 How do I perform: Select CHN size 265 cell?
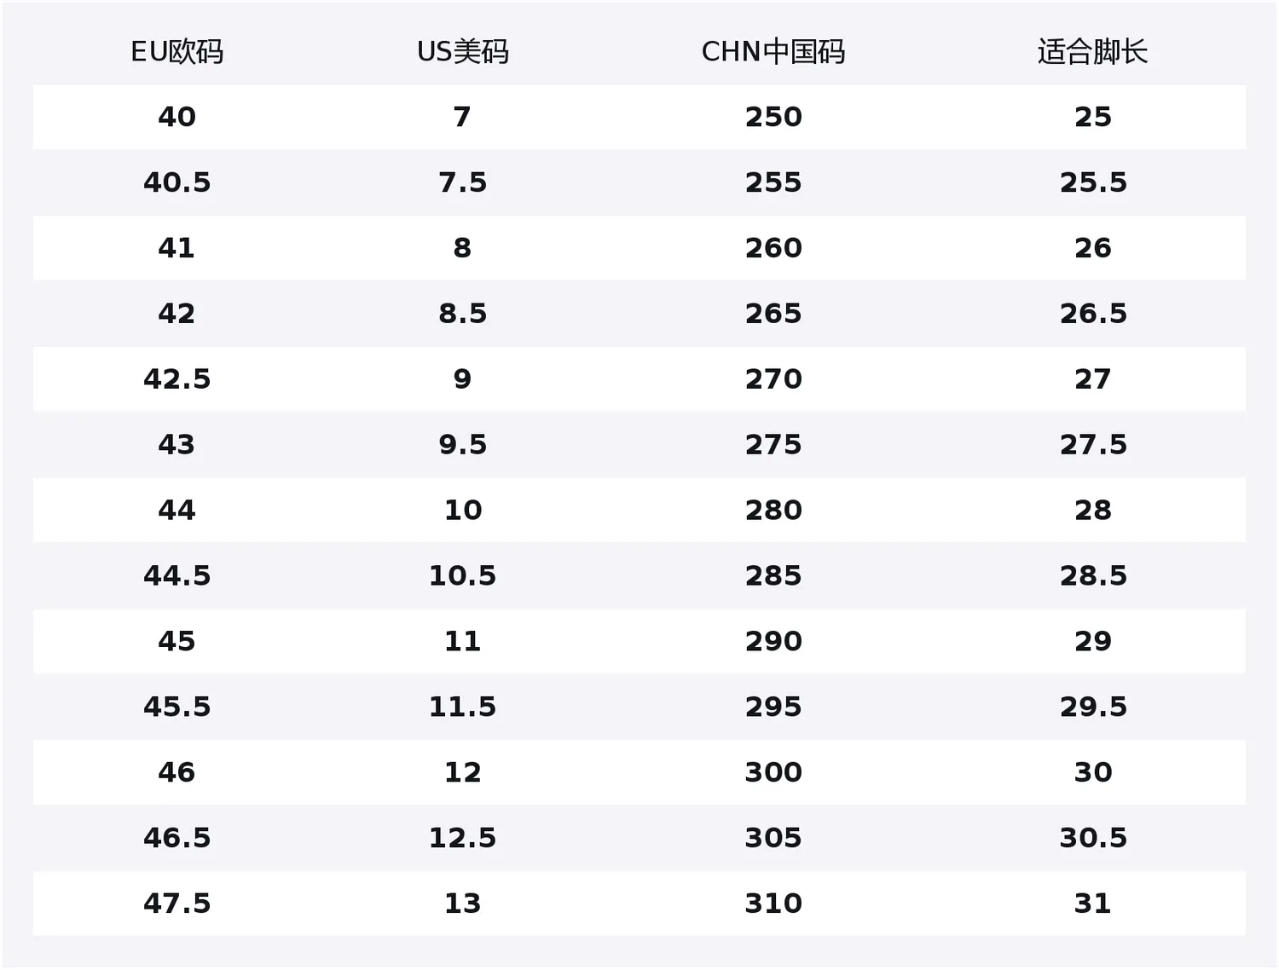click(773, 314)
